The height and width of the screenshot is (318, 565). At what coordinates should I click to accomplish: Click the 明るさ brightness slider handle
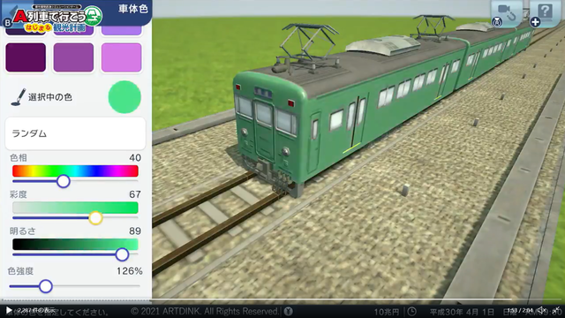122,254
